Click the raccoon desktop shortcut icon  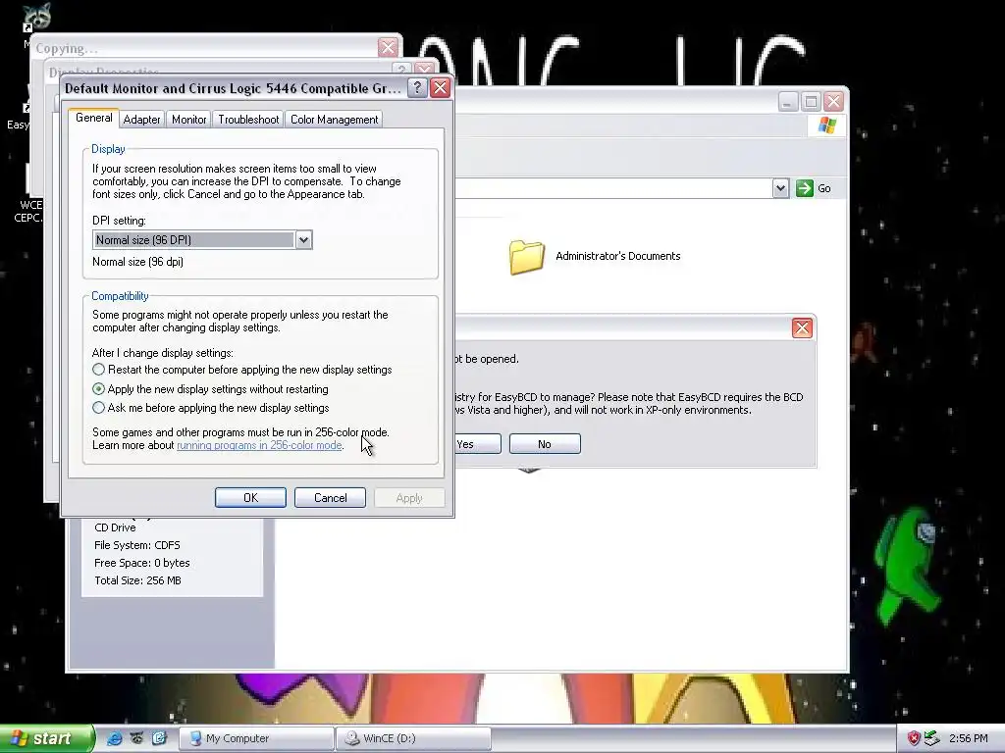(x=36, y=16)
